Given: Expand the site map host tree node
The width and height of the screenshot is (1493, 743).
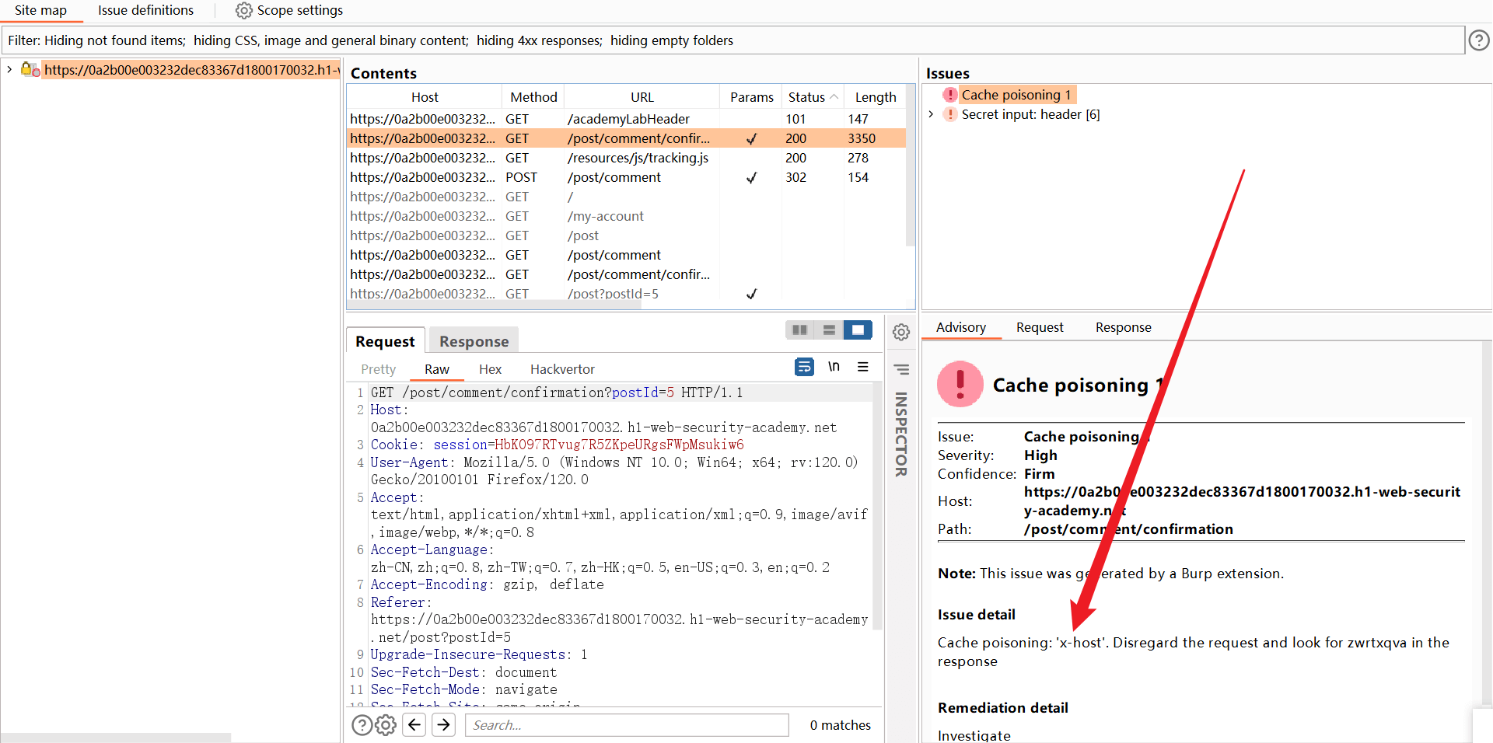Looking at the screenshot, I should pos(9,70).
